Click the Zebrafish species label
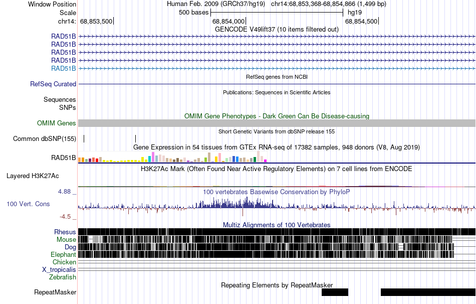 click(63, 277)
